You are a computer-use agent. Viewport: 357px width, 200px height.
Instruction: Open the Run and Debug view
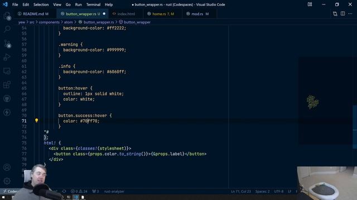point(7,57)
